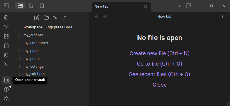The image size is (230, 106).
Task: Toggle the right sidebar
Action: click(x=189, y=6)
